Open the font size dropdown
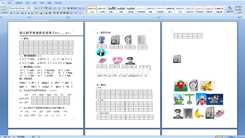 pyautogui.click(x=30, y=8)
